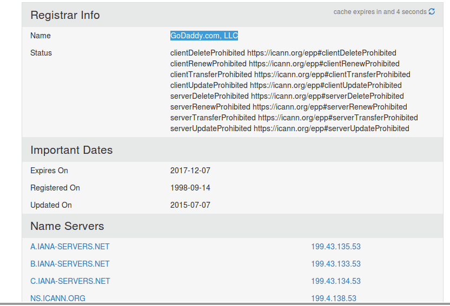The height and width of the screenshot is (306, 450).
Task: Open the C.IANA-SERVERS.NET name server link
Action: (x=70, y=281)
